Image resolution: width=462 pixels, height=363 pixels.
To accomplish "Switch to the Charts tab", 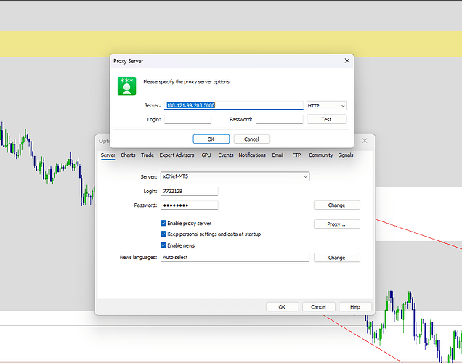I will pos(128,155).
